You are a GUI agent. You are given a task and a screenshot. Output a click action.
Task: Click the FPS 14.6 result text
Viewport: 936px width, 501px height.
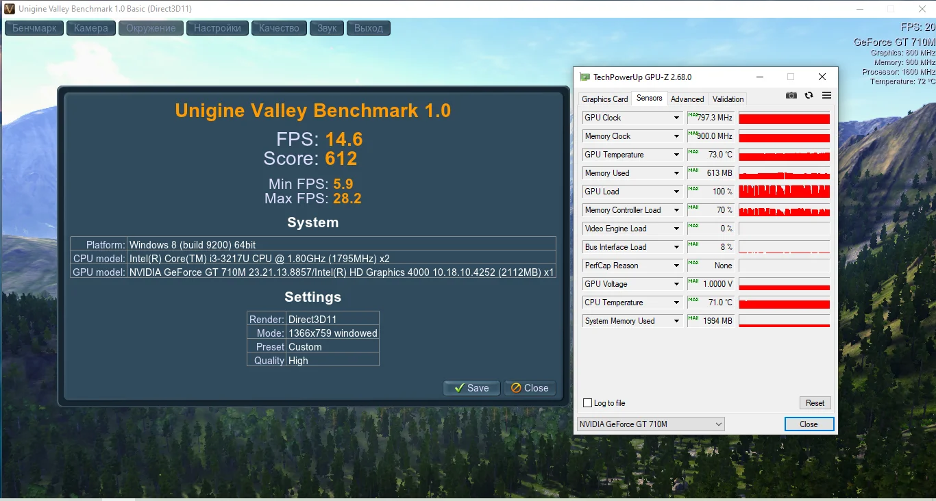(319, 140)
